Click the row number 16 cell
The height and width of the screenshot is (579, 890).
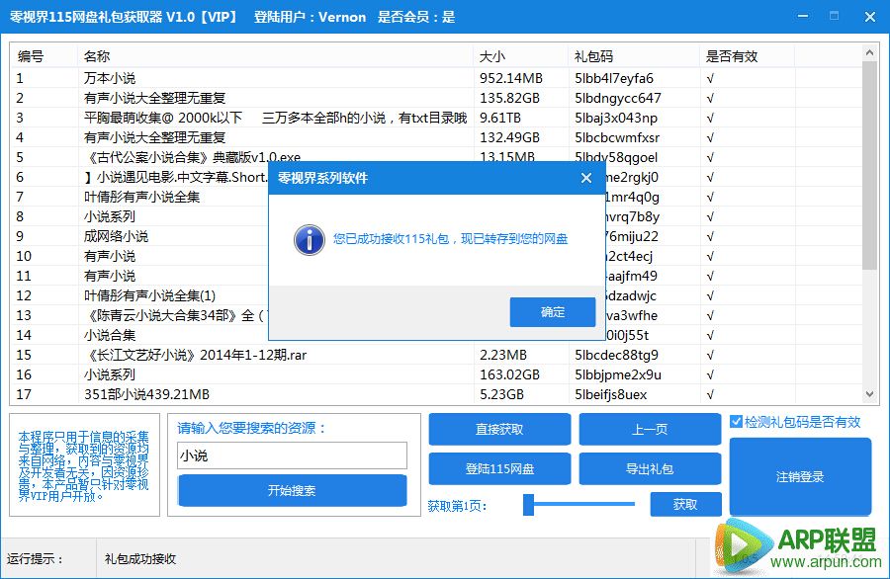tap(24, 374)
